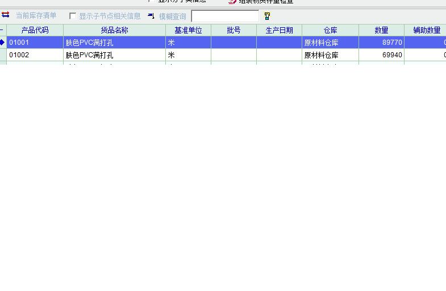Sort by 产品代码 column header
Image resolution: width=446 pixels, height=291 pixels.
pyautogui.click(x=35, y=30)
